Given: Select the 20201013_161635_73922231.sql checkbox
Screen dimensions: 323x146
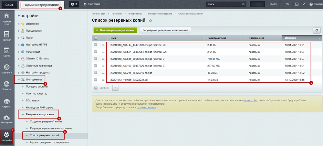Looking at the screenshot, I should pos(95,79).
